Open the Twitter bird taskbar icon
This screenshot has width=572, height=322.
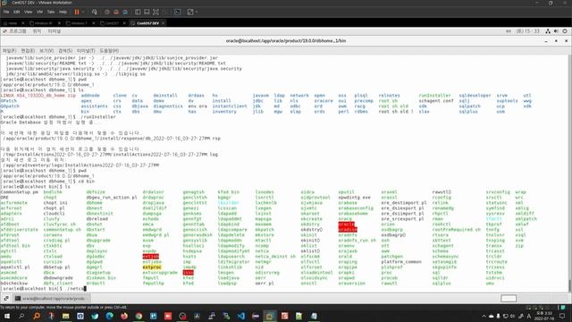click(x=95, y=316)
